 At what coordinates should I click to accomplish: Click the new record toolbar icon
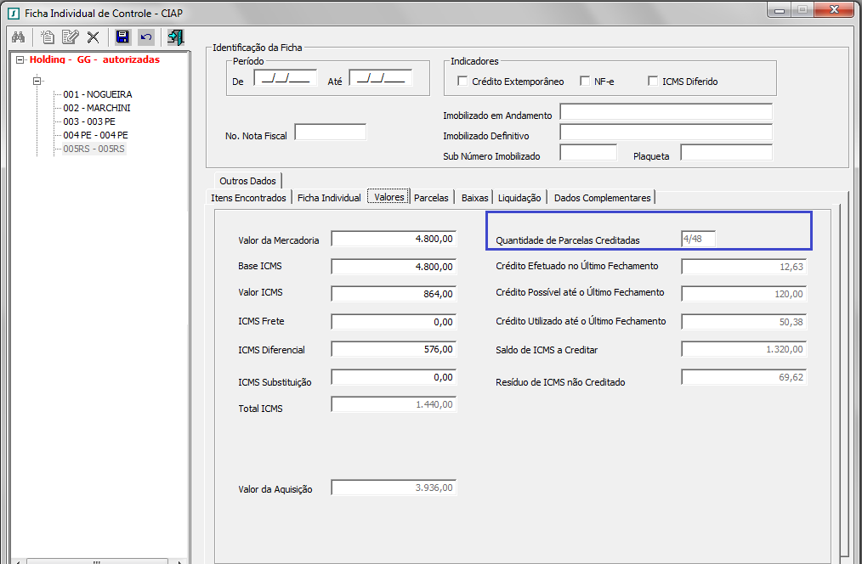click(48, 37)
